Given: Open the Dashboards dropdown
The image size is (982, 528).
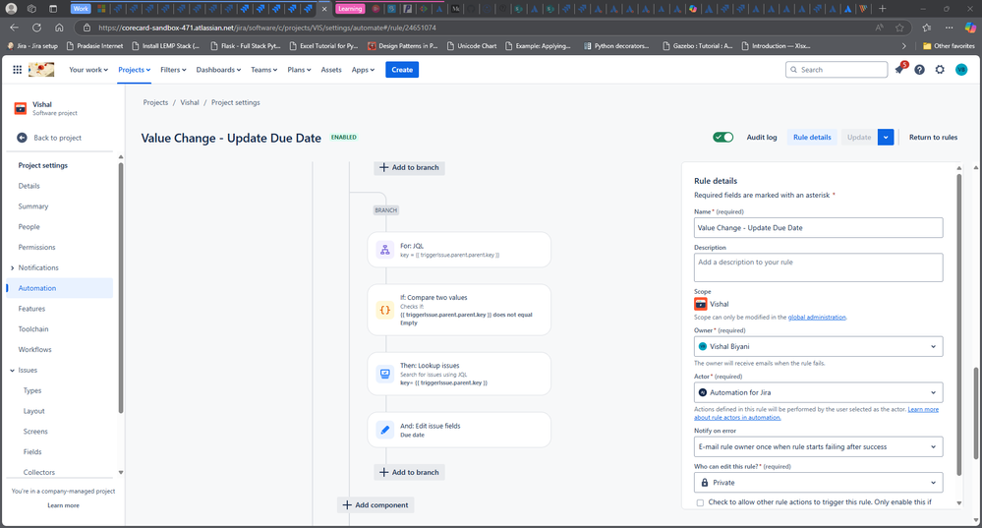Looking at the screenshot, I should [x=218, y=70].
